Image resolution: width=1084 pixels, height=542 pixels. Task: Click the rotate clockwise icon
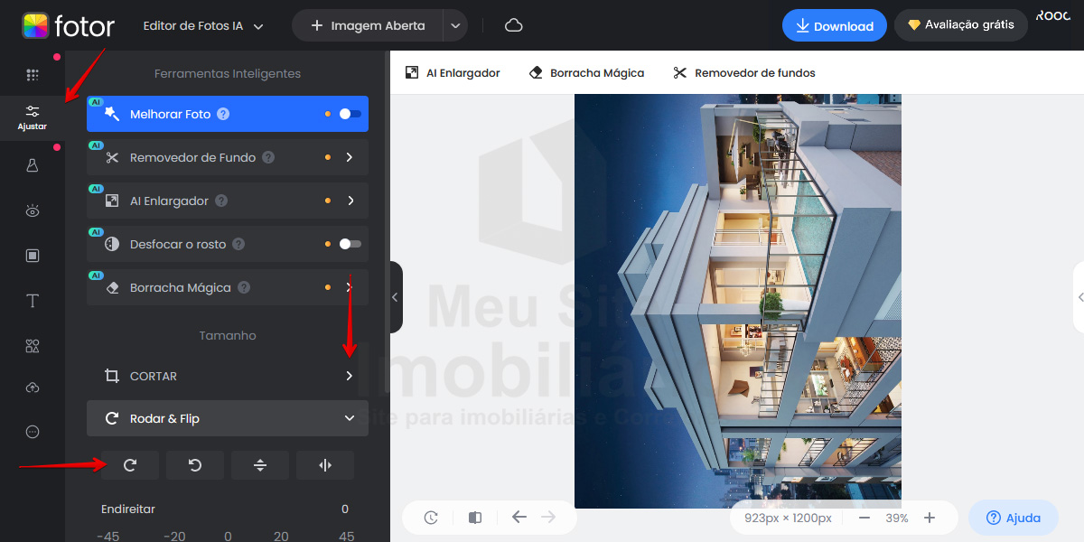tap(130, 465)
